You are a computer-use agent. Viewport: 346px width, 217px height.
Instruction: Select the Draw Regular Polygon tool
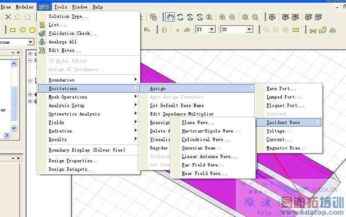32,30
